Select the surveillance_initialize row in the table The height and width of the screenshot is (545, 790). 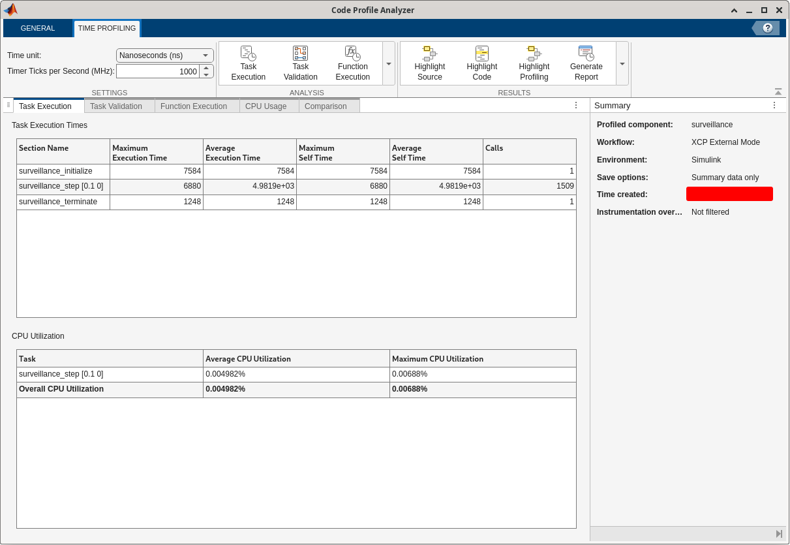point(63,171)
